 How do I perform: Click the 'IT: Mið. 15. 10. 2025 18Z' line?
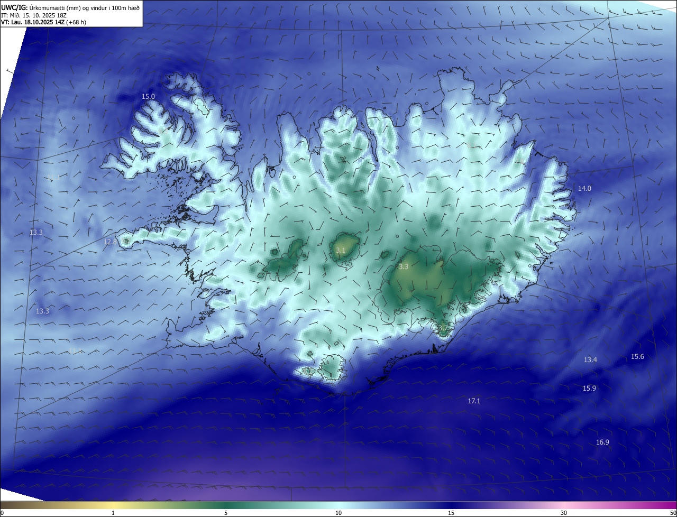[35, 15]
